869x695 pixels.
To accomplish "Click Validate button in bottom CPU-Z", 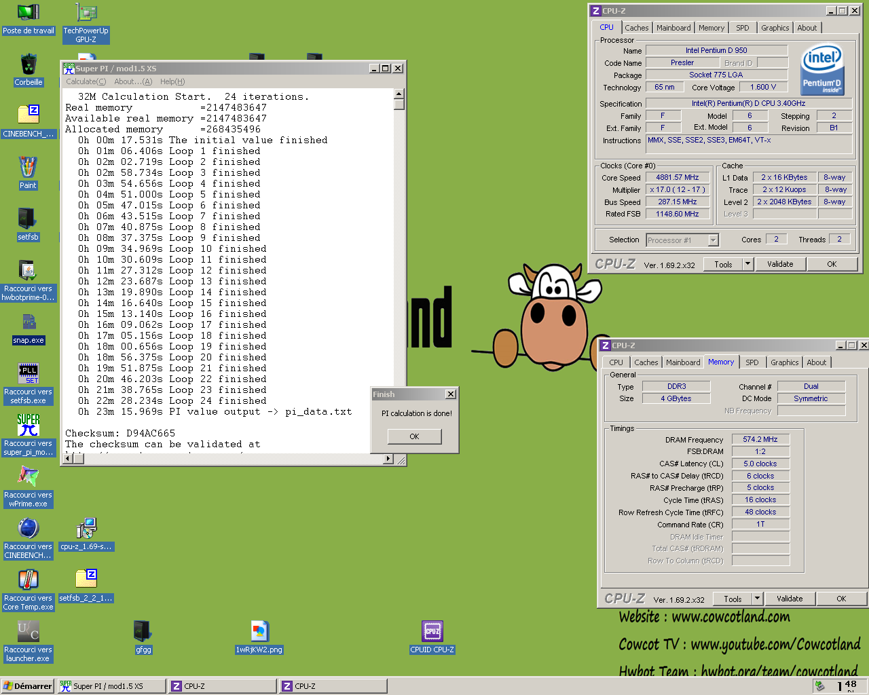I will coord(790,599).
